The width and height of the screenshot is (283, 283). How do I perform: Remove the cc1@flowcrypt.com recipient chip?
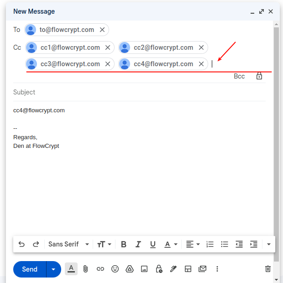[108, 47]
